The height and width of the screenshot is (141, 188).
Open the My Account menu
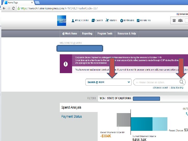click(80, 21)
